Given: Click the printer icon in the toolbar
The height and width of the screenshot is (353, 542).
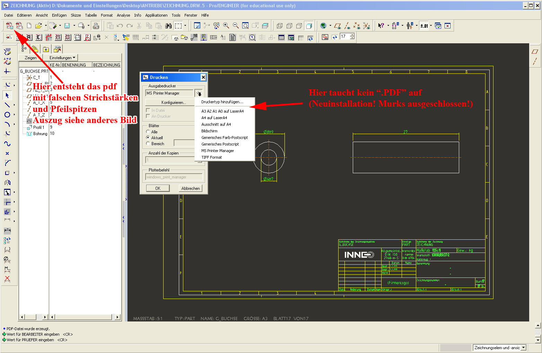Looking at the screenshot, I should pos(96,26).
